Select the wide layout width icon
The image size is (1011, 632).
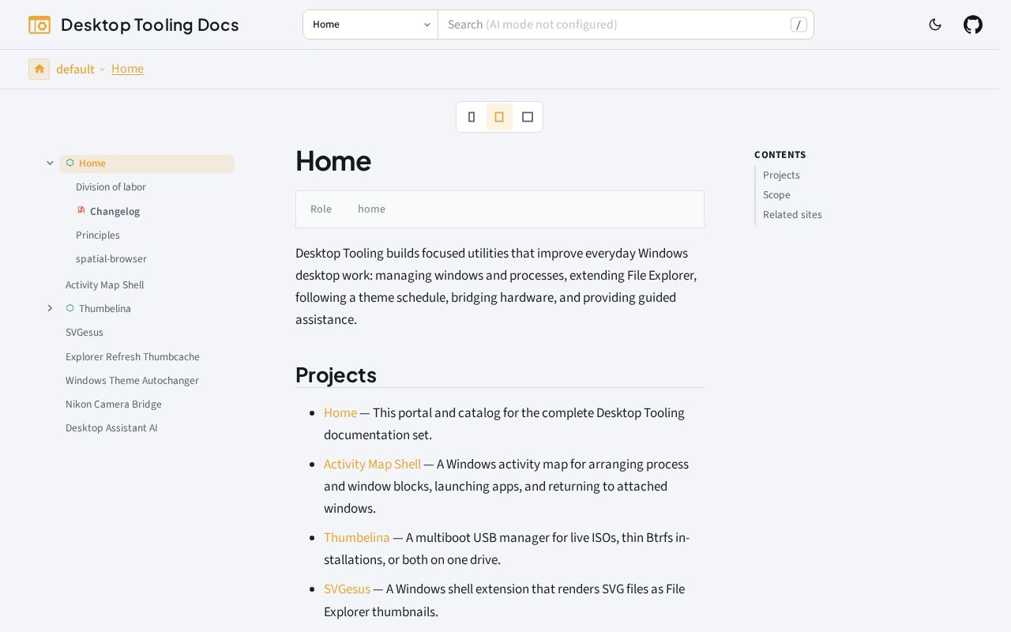coord(528,117)
